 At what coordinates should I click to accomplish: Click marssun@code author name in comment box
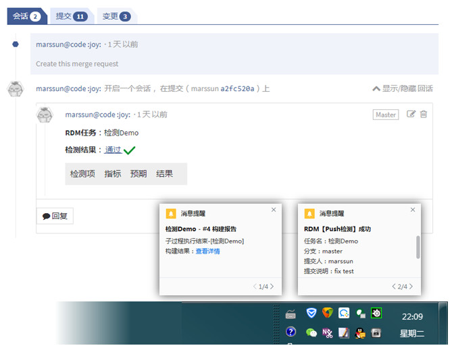coord(98,115)
